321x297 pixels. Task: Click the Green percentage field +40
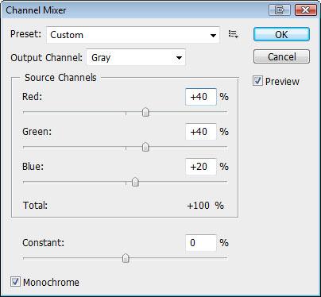[x=201, y=132]
